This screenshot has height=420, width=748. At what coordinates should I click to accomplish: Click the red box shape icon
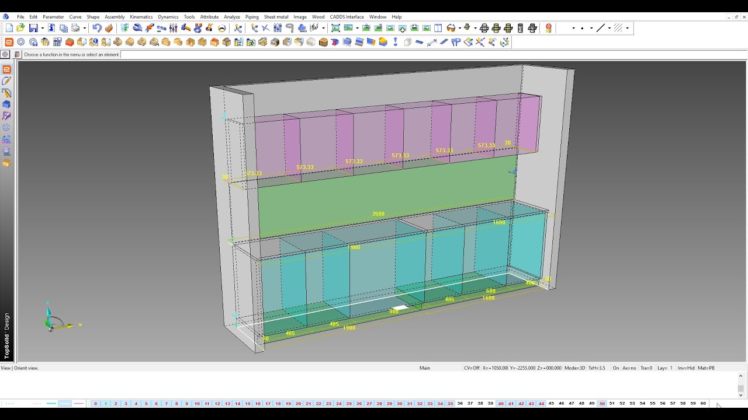tap(70, 42)
